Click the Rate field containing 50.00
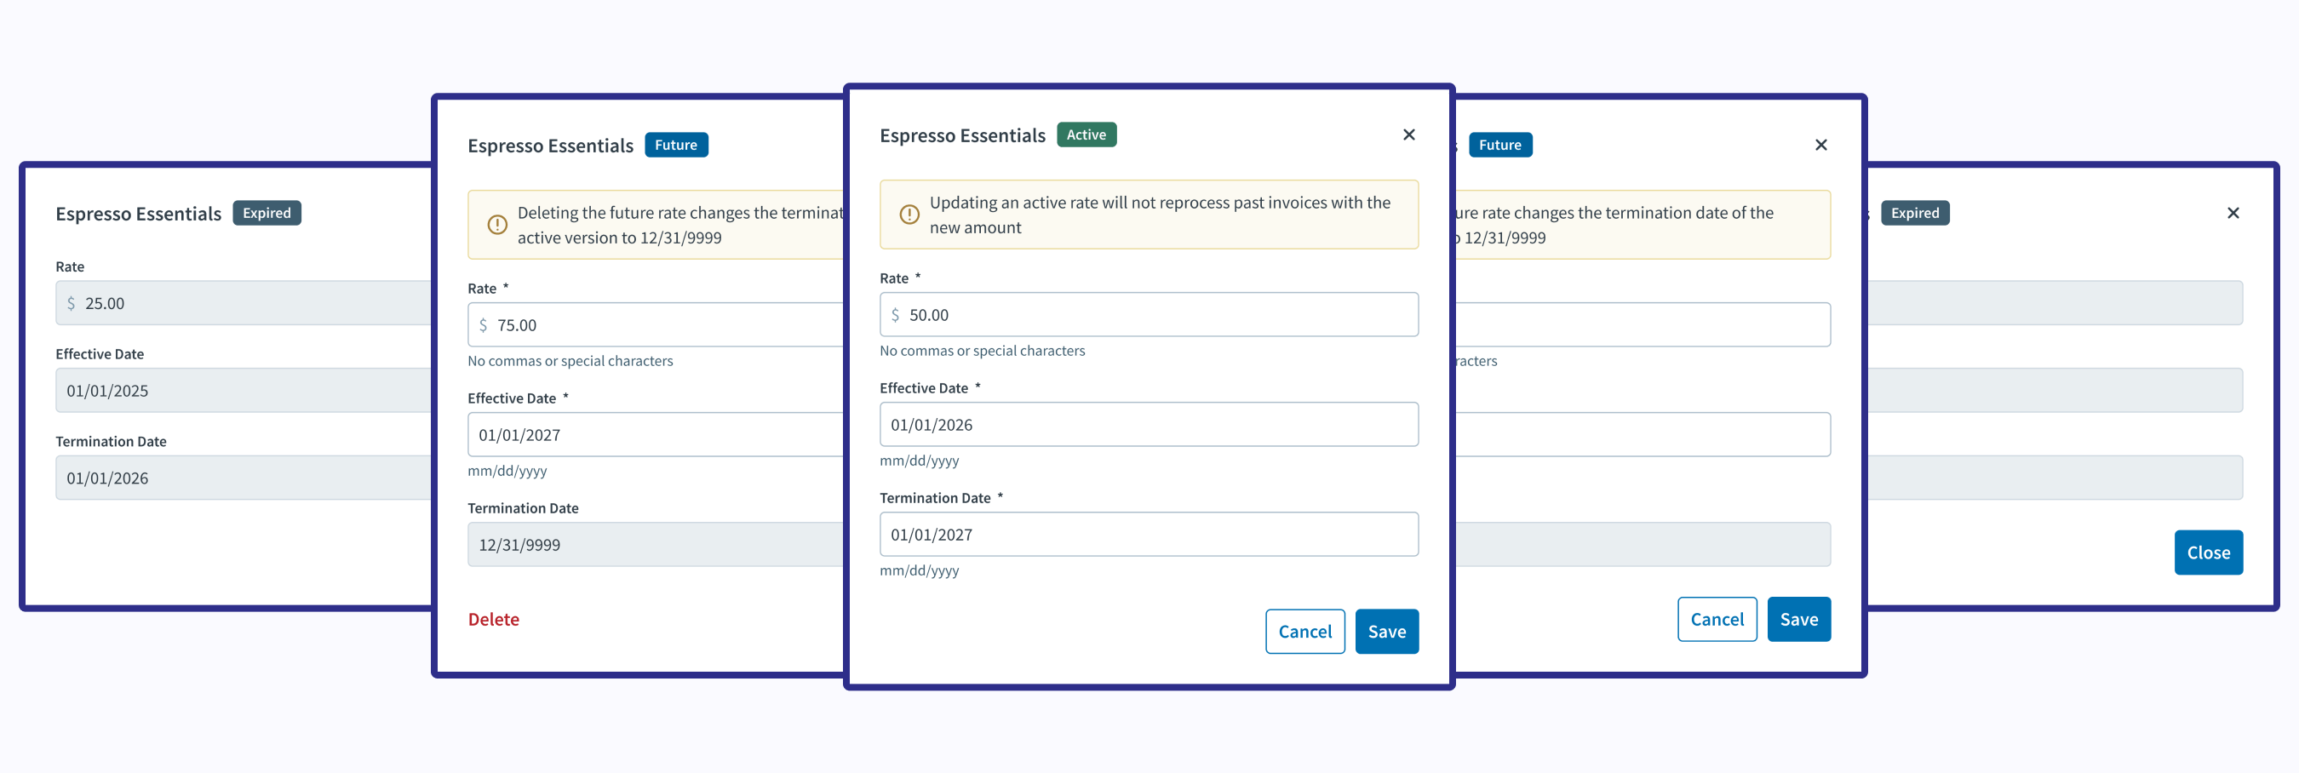2299x773 pixels. pos(1161,315)
